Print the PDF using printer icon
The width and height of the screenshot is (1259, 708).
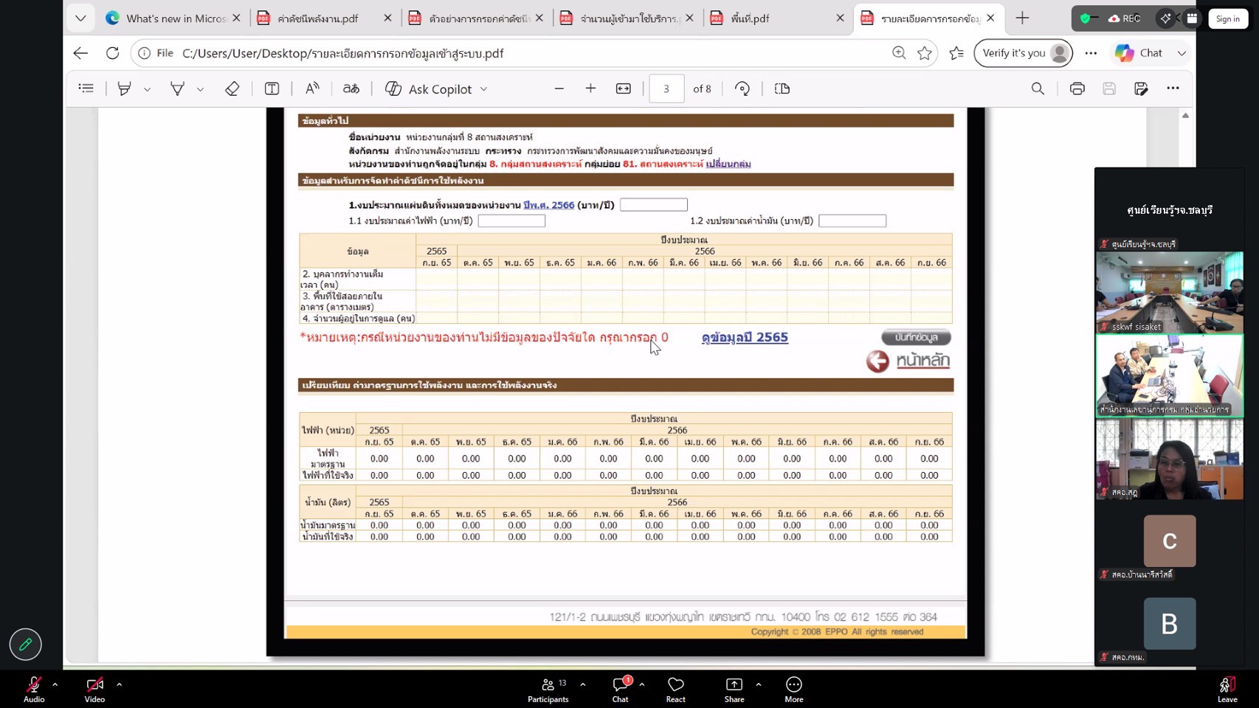pyautogui.click(x=1077, y=88)
